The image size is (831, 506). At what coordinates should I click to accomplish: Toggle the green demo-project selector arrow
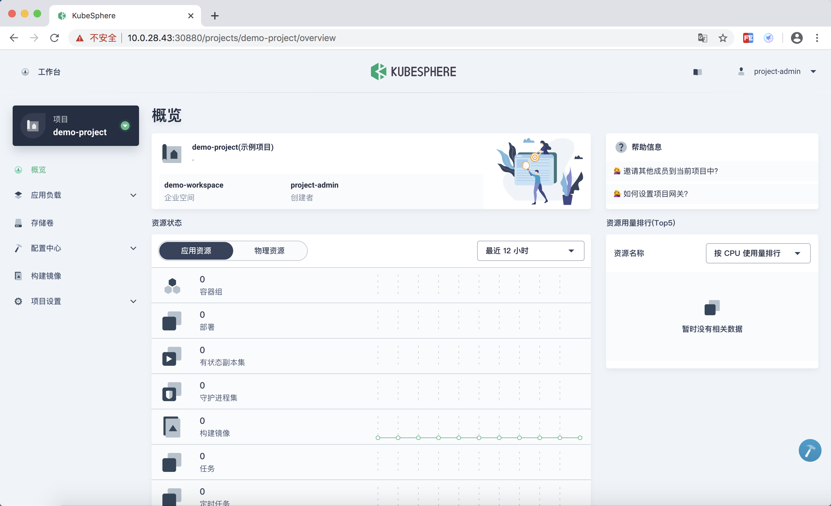coord(125,126)
